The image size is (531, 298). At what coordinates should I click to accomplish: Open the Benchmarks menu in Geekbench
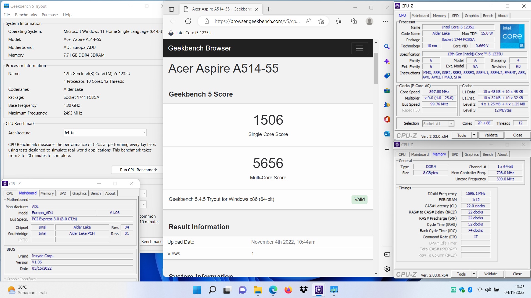[x=26, y=15]
